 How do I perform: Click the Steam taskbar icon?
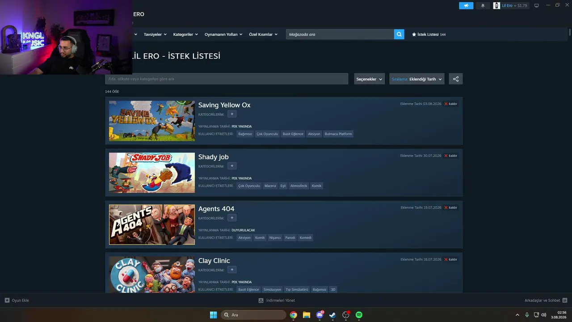tap(332, 315)
